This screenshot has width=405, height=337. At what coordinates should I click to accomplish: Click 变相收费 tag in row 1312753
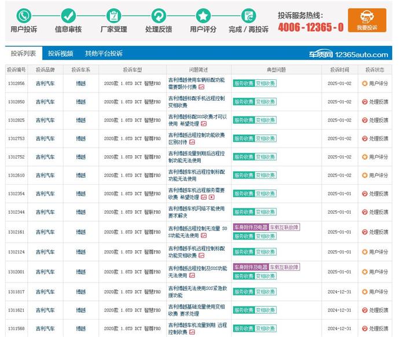pos(266,138)
